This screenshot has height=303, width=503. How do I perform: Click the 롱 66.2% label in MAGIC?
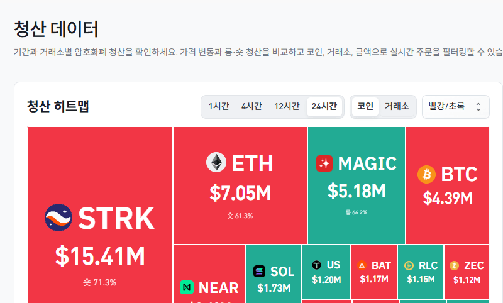coord(356,212)
